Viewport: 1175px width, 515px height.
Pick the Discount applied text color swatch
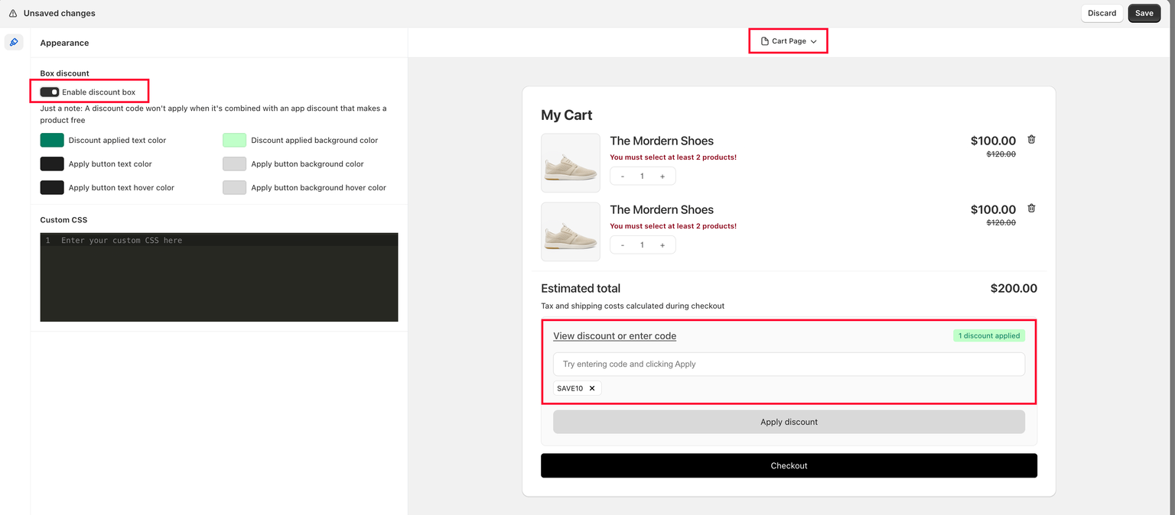click(x=52, y=141)
